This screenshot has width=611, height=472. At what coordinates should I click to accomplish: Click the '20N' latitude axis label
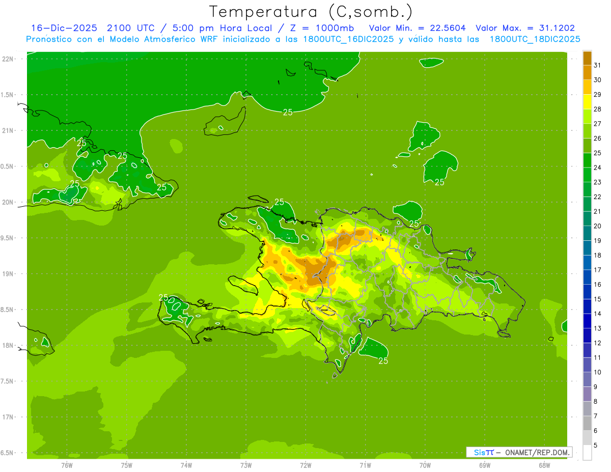[8, 202]
